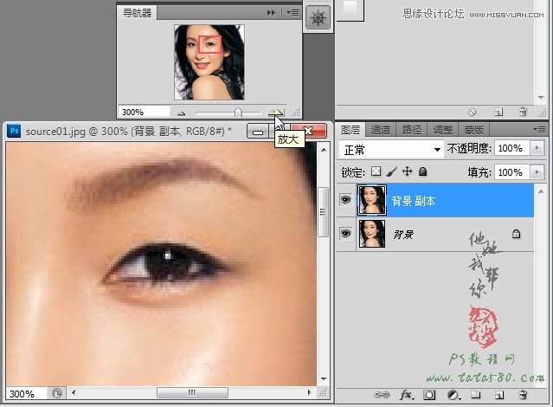553x407 pixels.
Task: Minimize the source01.jpg document window
Action: tap(257, 132)
